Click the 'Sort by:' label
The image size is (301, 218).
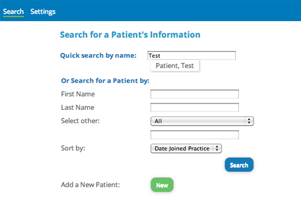coord(73,148)
